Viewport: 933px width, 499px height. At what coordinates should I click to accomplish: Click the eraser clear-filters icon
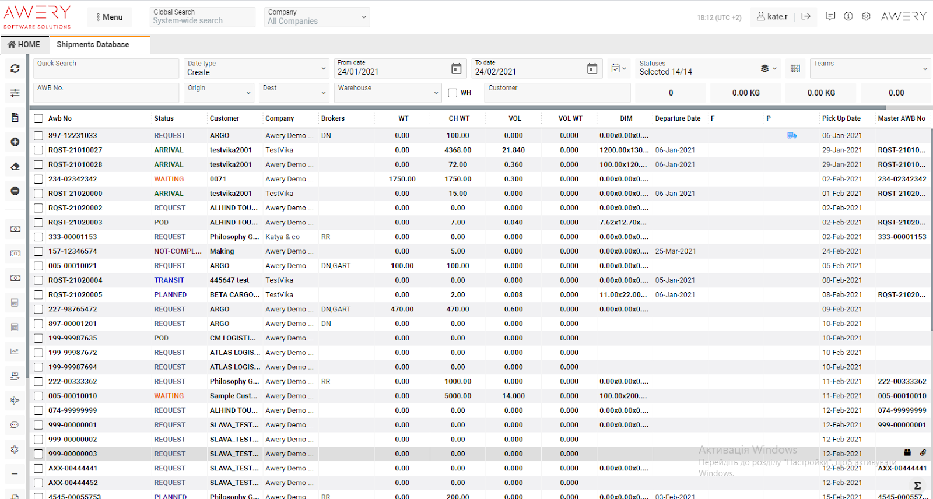pyautogui.click(x=15, y=166)
